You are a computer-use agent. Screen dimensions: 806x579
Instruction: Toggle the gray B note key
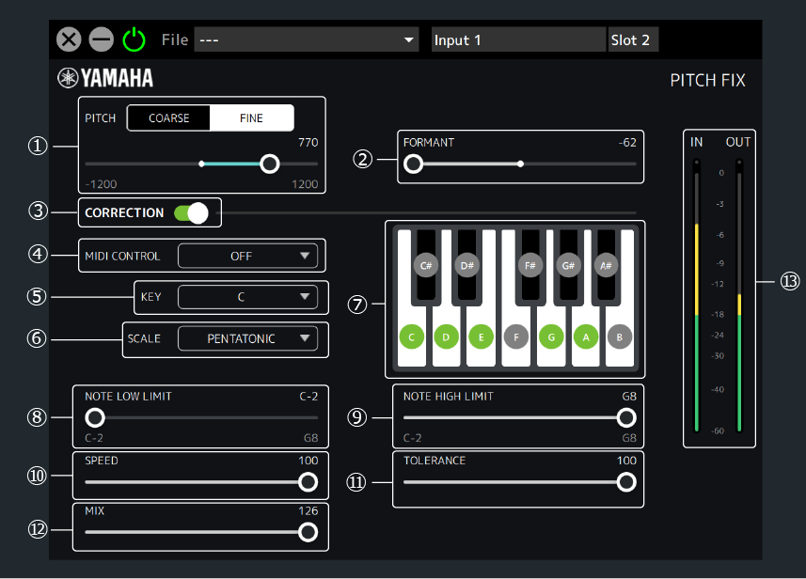[x=619, y=336]
